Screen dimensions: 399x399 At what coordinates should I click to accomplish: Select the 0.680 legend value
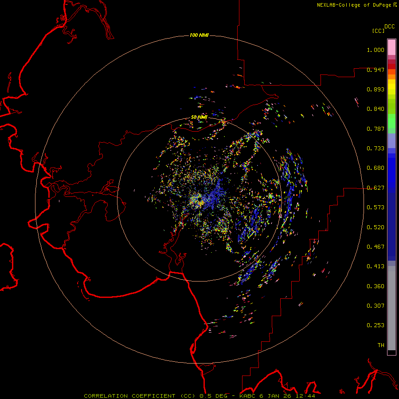tap(376, 168)
